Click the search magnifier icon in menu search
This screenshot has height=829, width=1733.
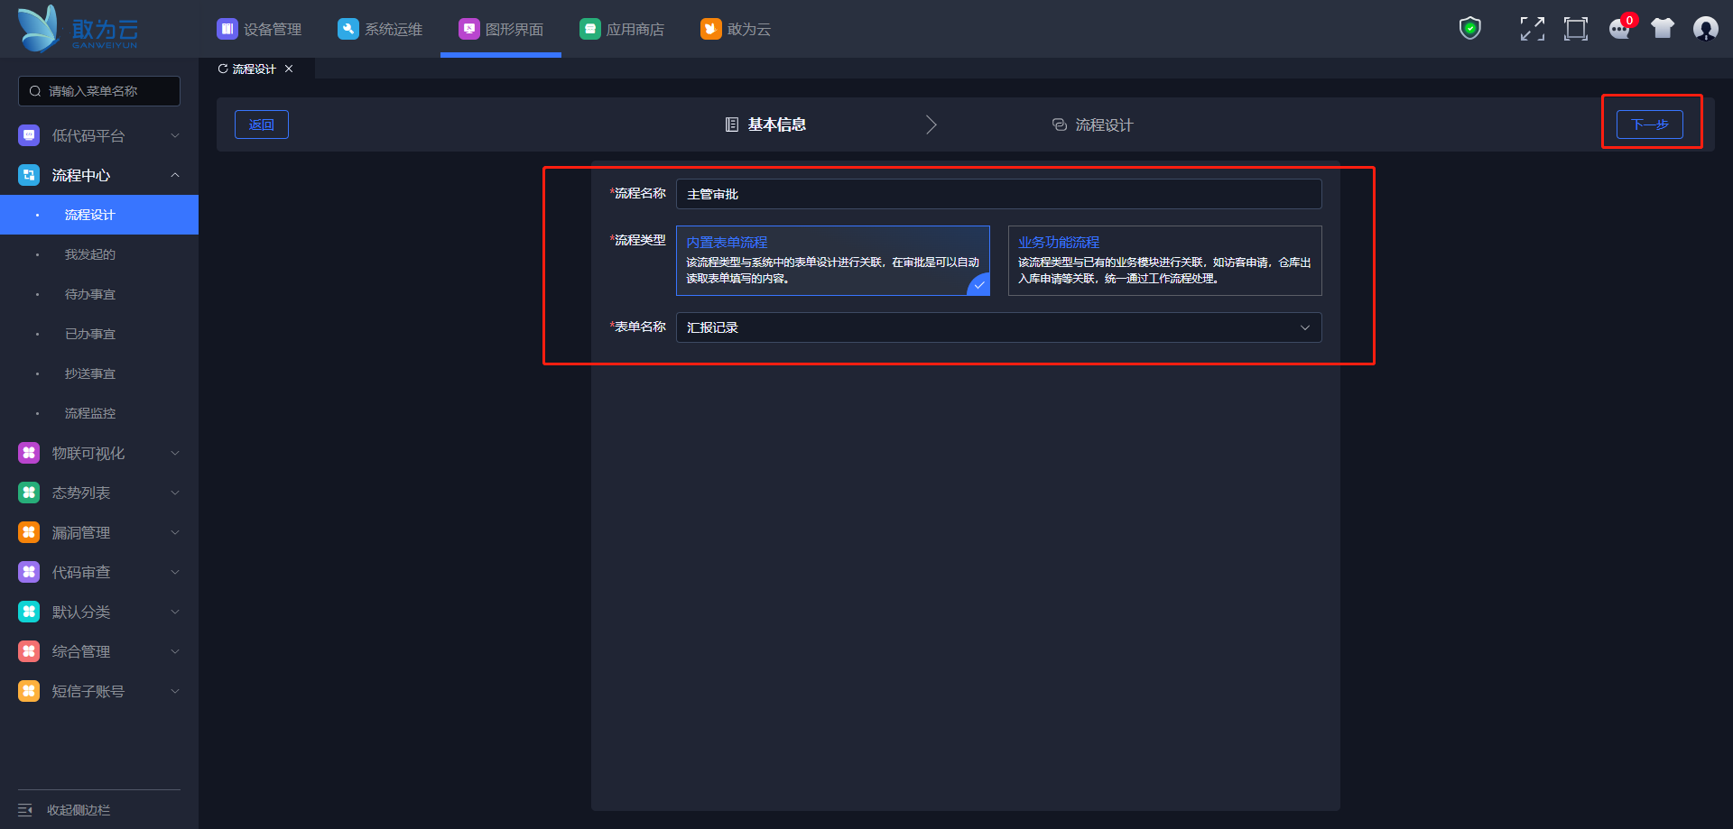[35, 91]
